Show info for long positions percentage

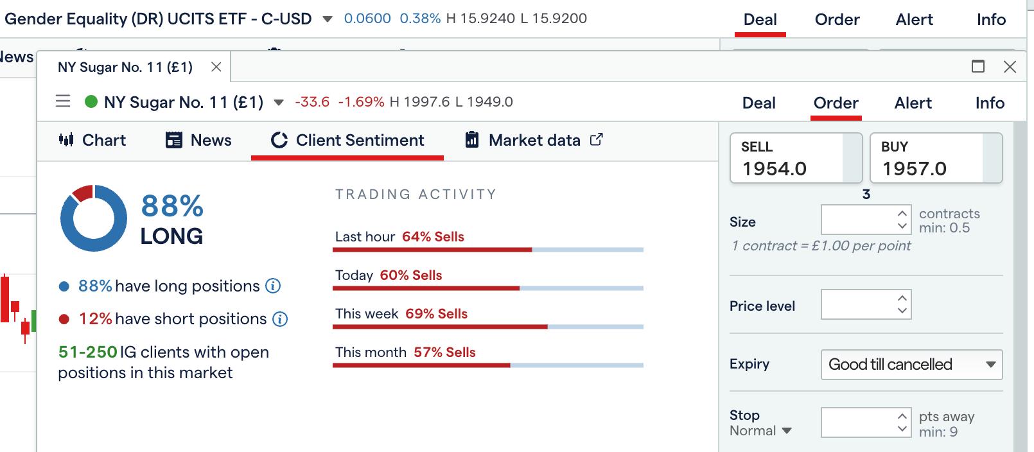pyautogui.click(x=273, y=286)
